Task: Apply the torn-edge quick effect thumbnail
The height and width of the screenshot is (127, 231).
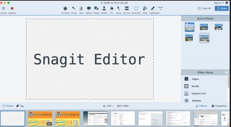Action: (x=219, y=27)
